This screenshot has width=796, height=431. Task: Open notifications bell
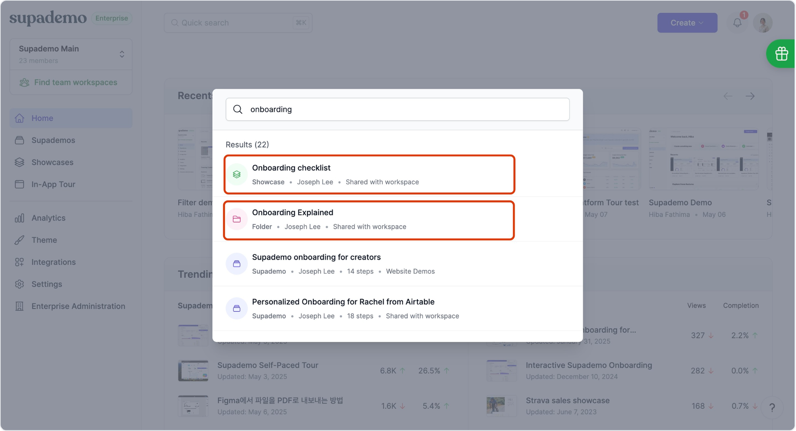(737, 23)
